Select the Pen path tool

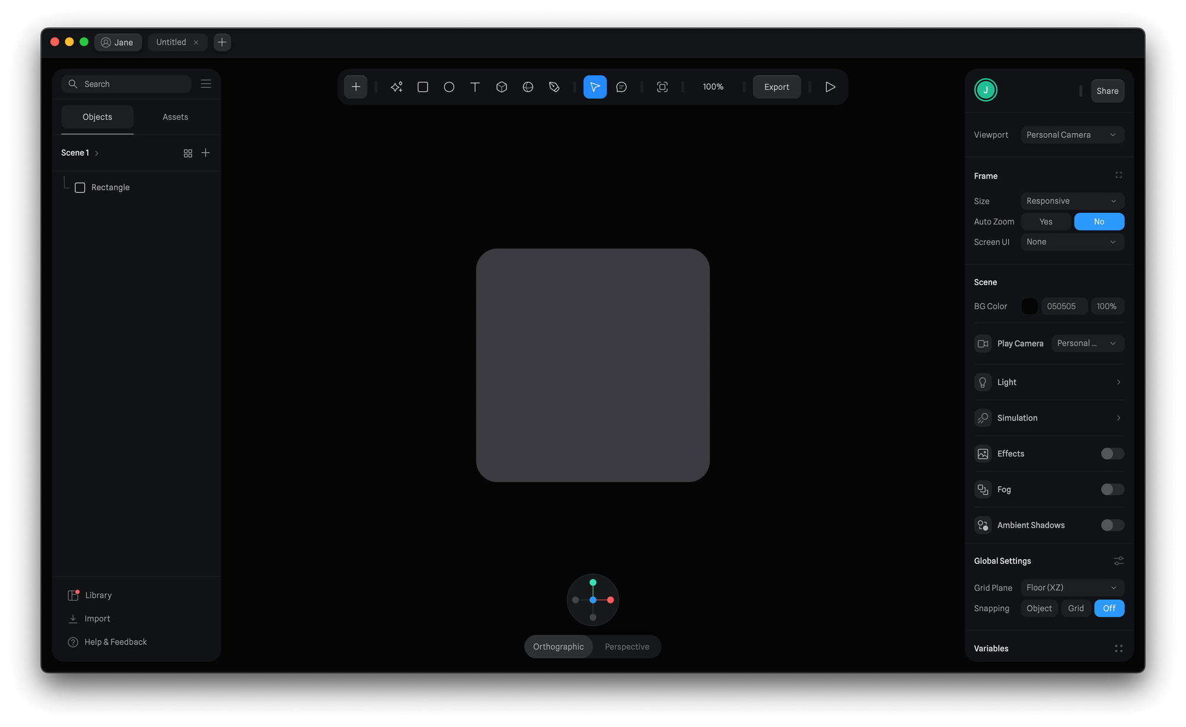tap(554, 87)
